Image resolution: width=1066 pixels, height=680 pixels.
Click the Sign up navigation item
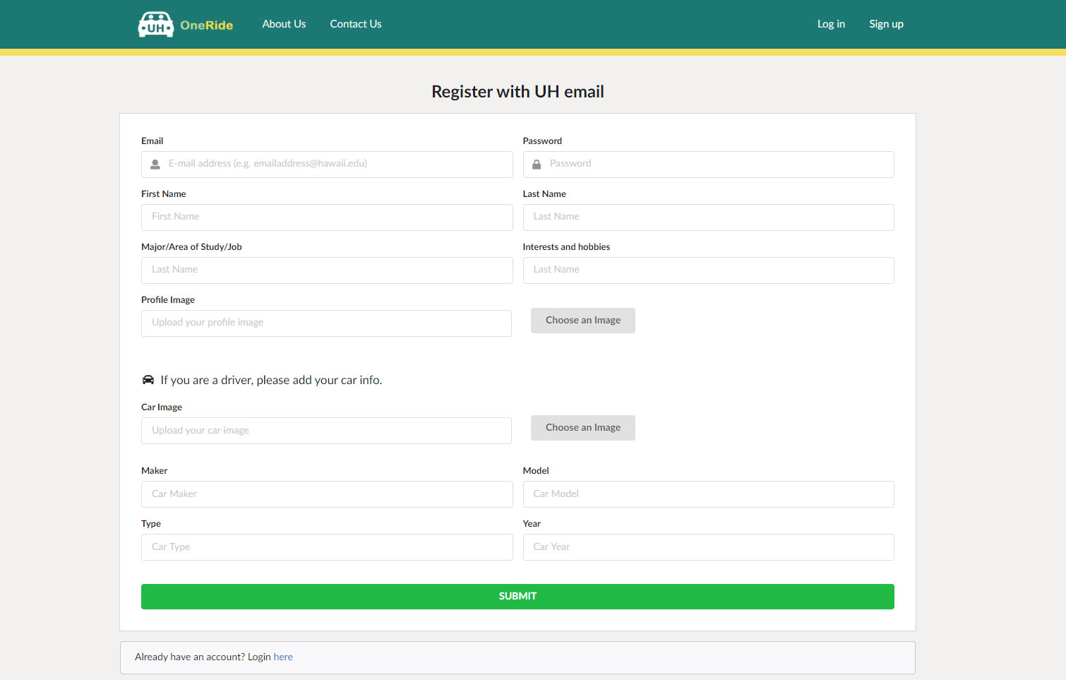(x=886, y=24)
